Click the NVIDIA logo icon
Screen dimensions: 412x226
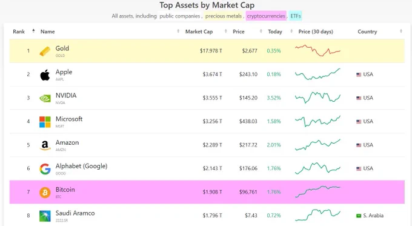tap(45, 98)
